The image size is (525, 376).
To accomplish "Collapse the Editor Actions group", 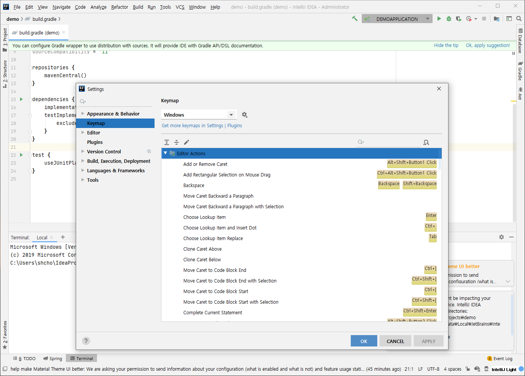I will (x=166, y=153).
